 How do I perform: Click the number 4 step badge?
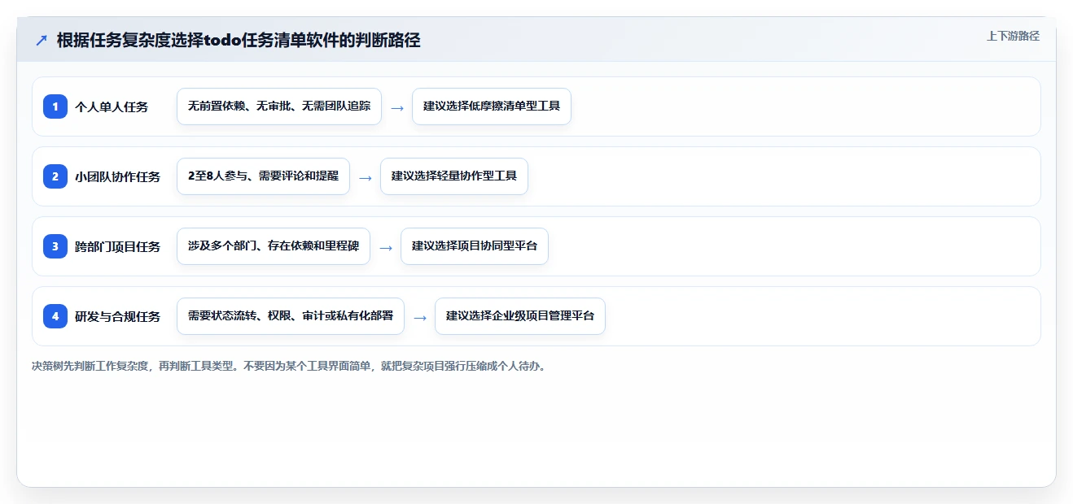[x=55, y=316]
